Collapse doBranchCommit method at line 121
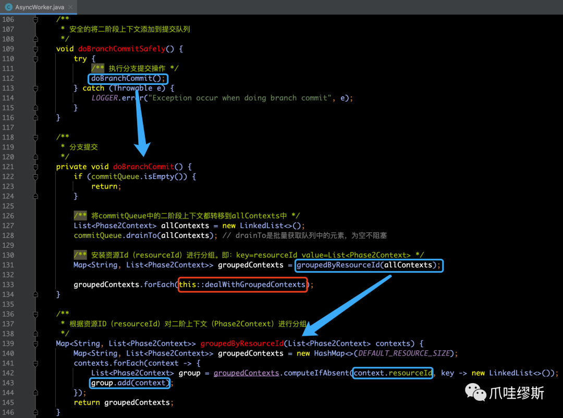Image resolution: width=563 pixels, height=418 pixels. click(x=35, y=167)
